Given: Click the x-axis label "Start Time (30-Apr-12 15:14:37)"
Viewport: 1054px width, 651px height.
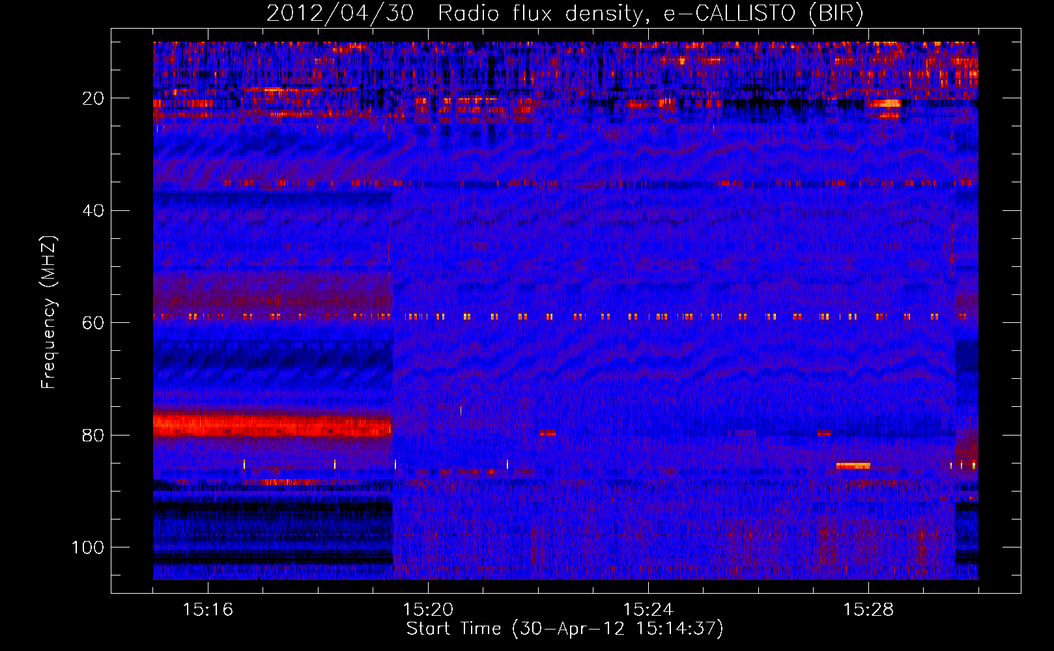Looking at the screenshot, I should click(565, 629).
